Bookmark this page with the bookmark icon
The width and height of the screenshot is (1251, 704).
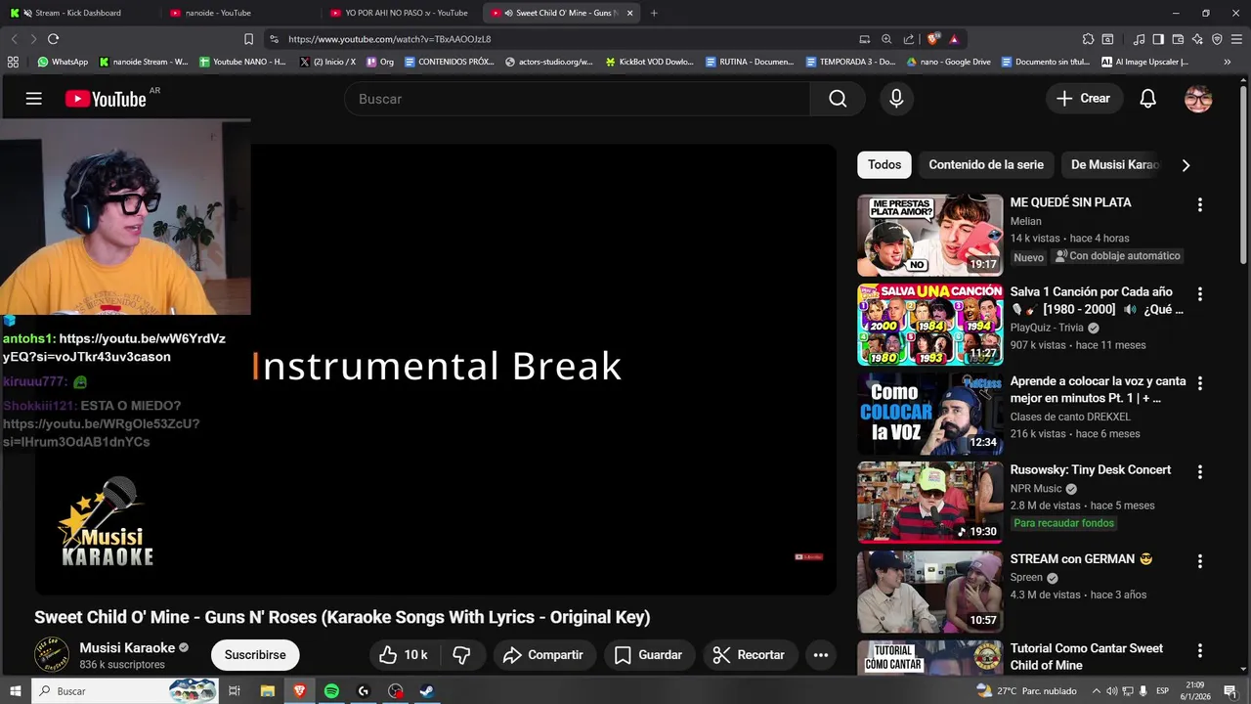[248, 39]
